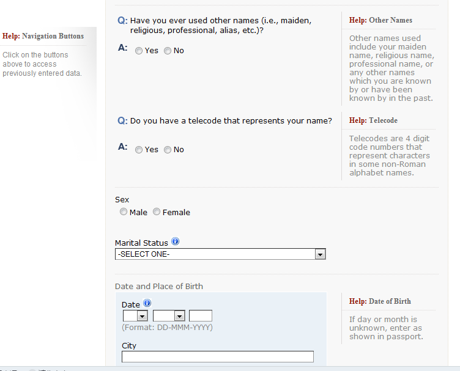Click the Help: Other Names heading
Screen dimensions: 460x371
(x=380, y=20)
